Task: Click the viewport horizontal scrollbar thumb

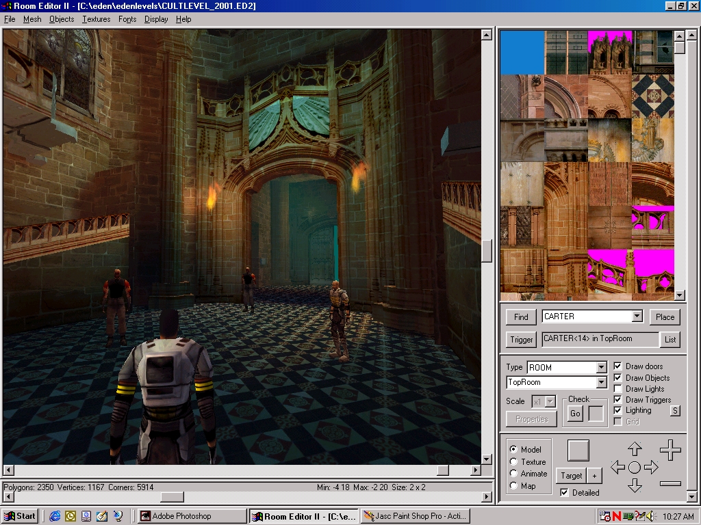Action: click(443, 470)
